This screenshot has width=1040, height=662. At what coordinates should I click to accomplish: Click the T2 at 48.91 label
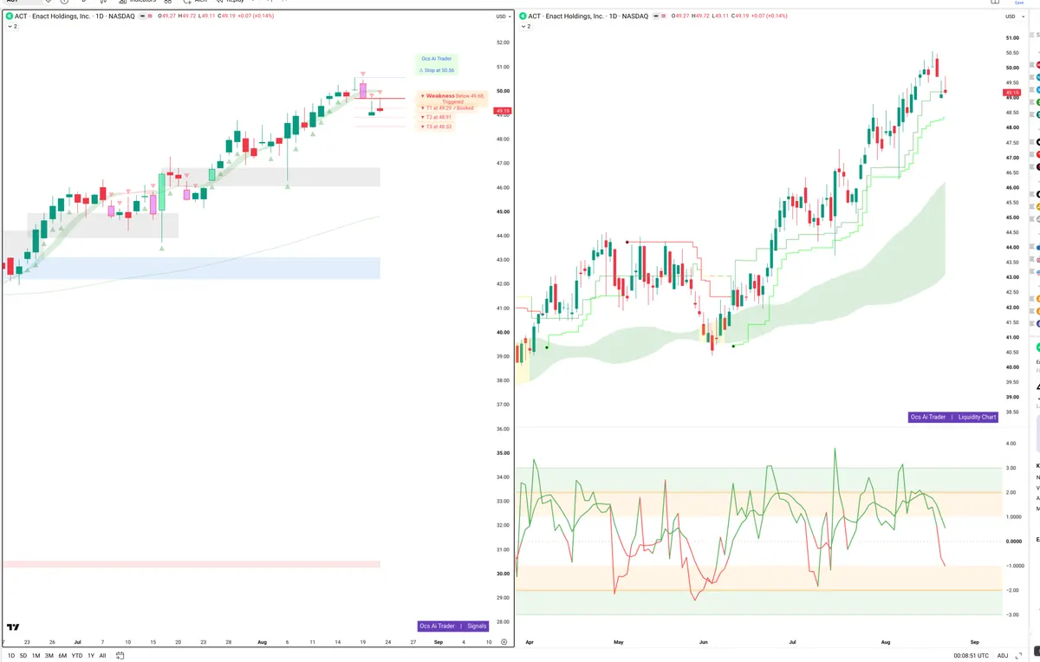(x=436, y=117)
